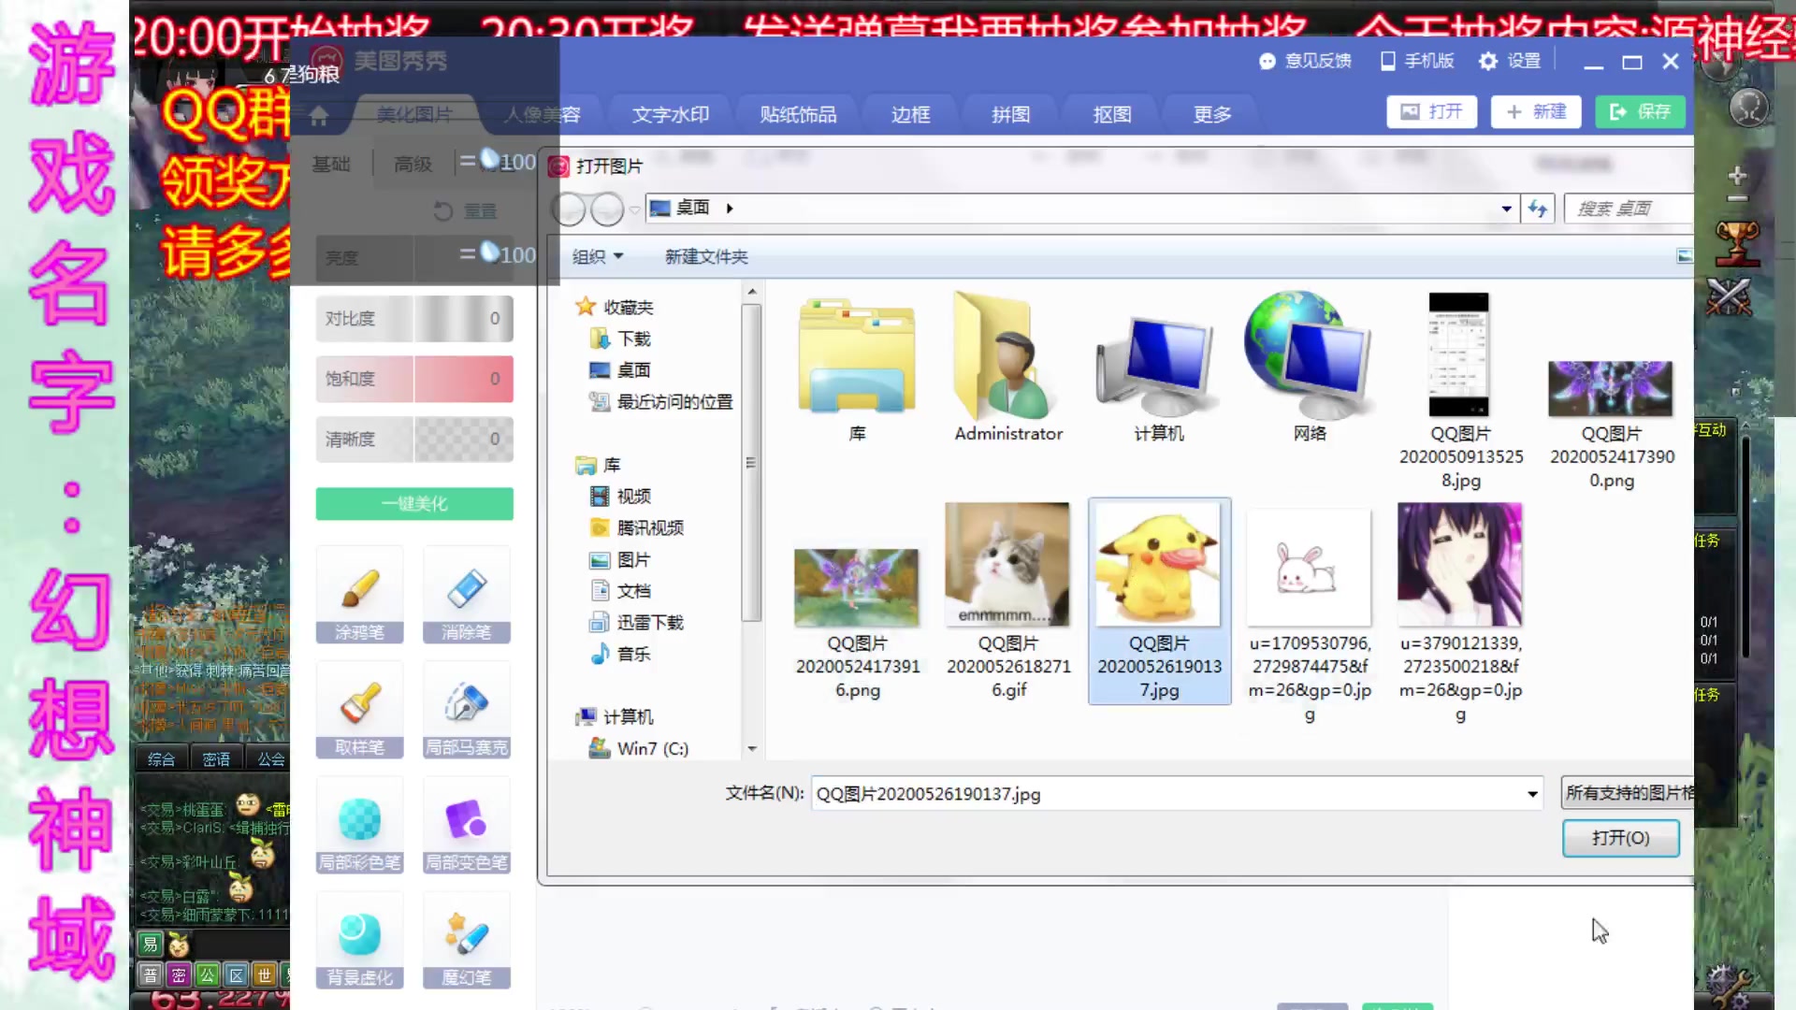1796x1010 pixels.
Task: Click 新建文件夹 new folder button
Action: point(706,256)
